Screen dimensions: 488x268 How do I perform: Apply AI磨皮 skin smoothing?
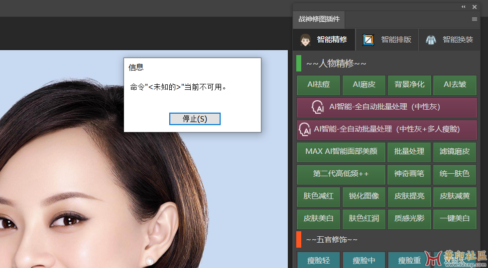(x=364, y=85)
